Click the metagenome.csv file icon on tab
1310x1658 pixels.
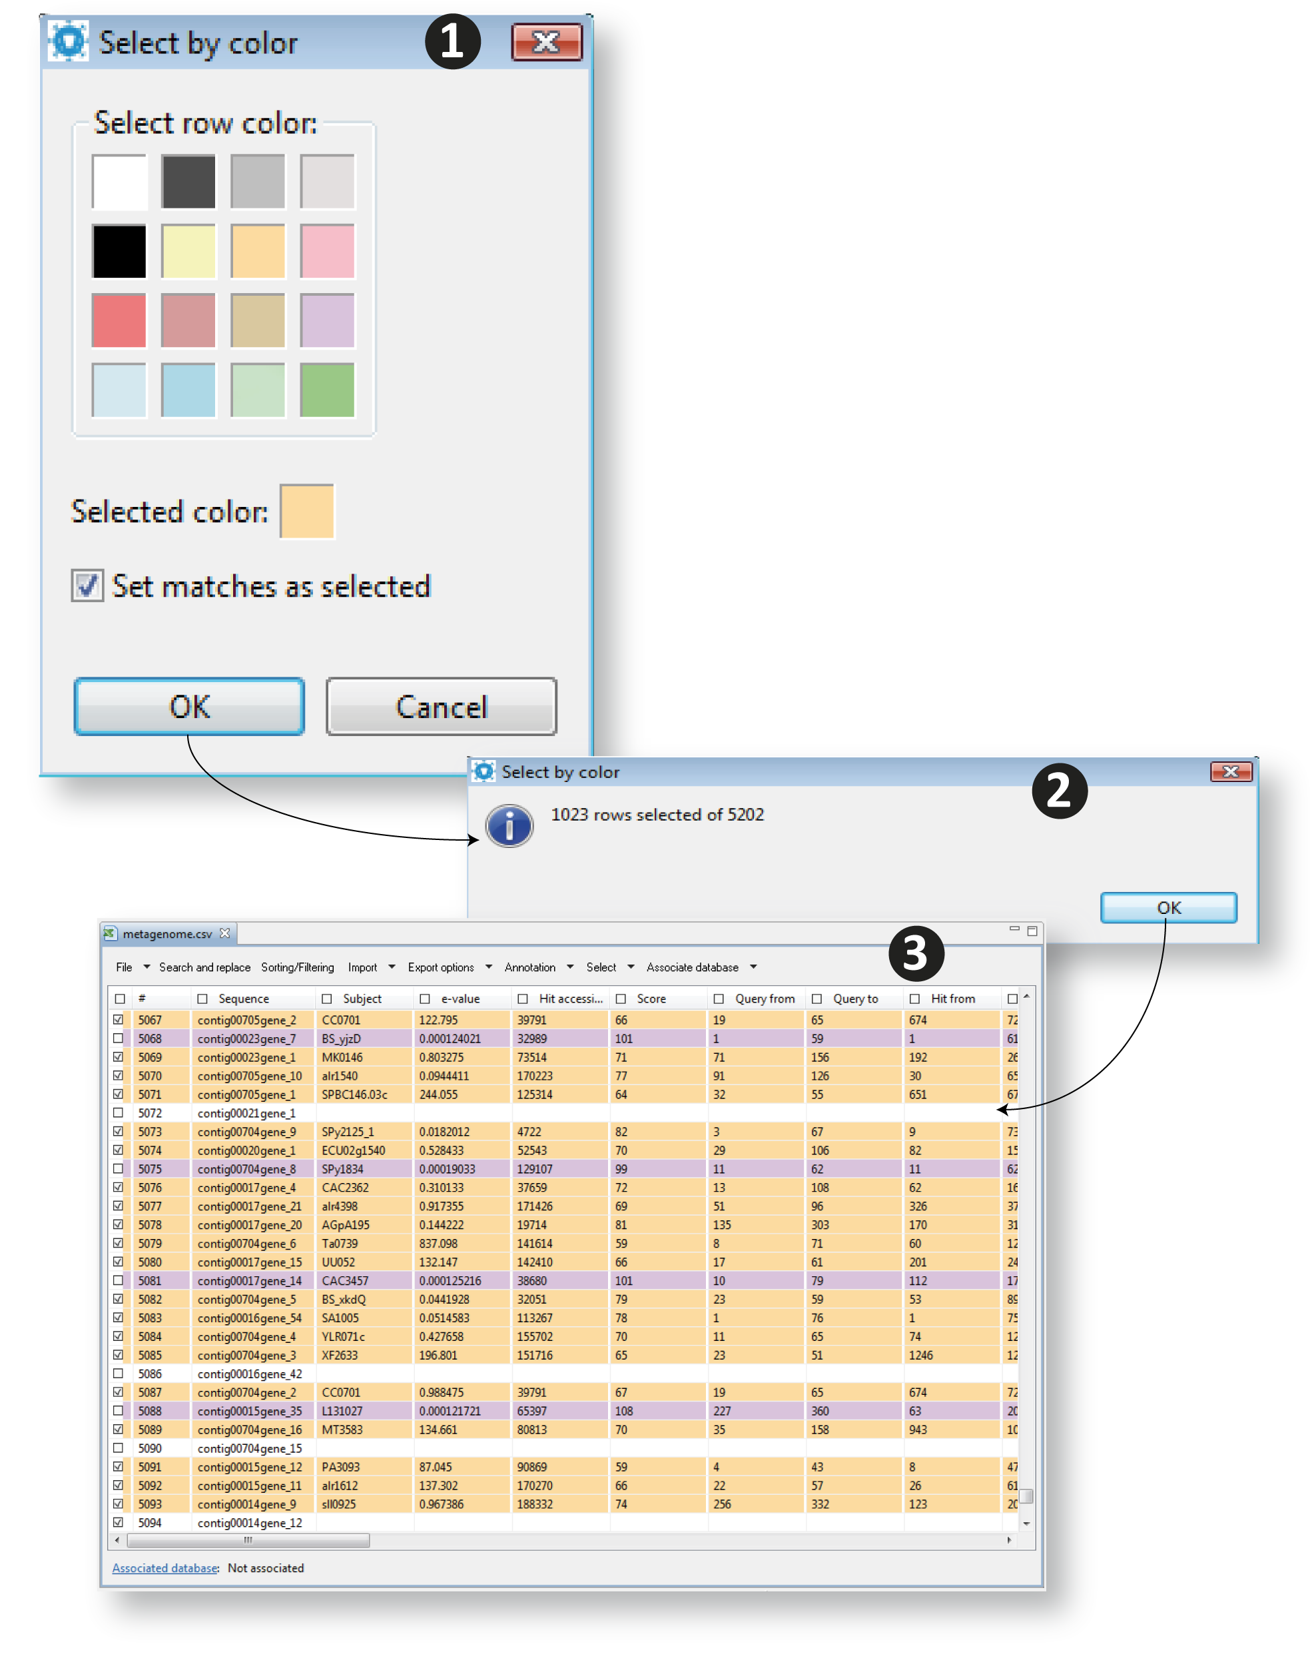click(111, 934)
